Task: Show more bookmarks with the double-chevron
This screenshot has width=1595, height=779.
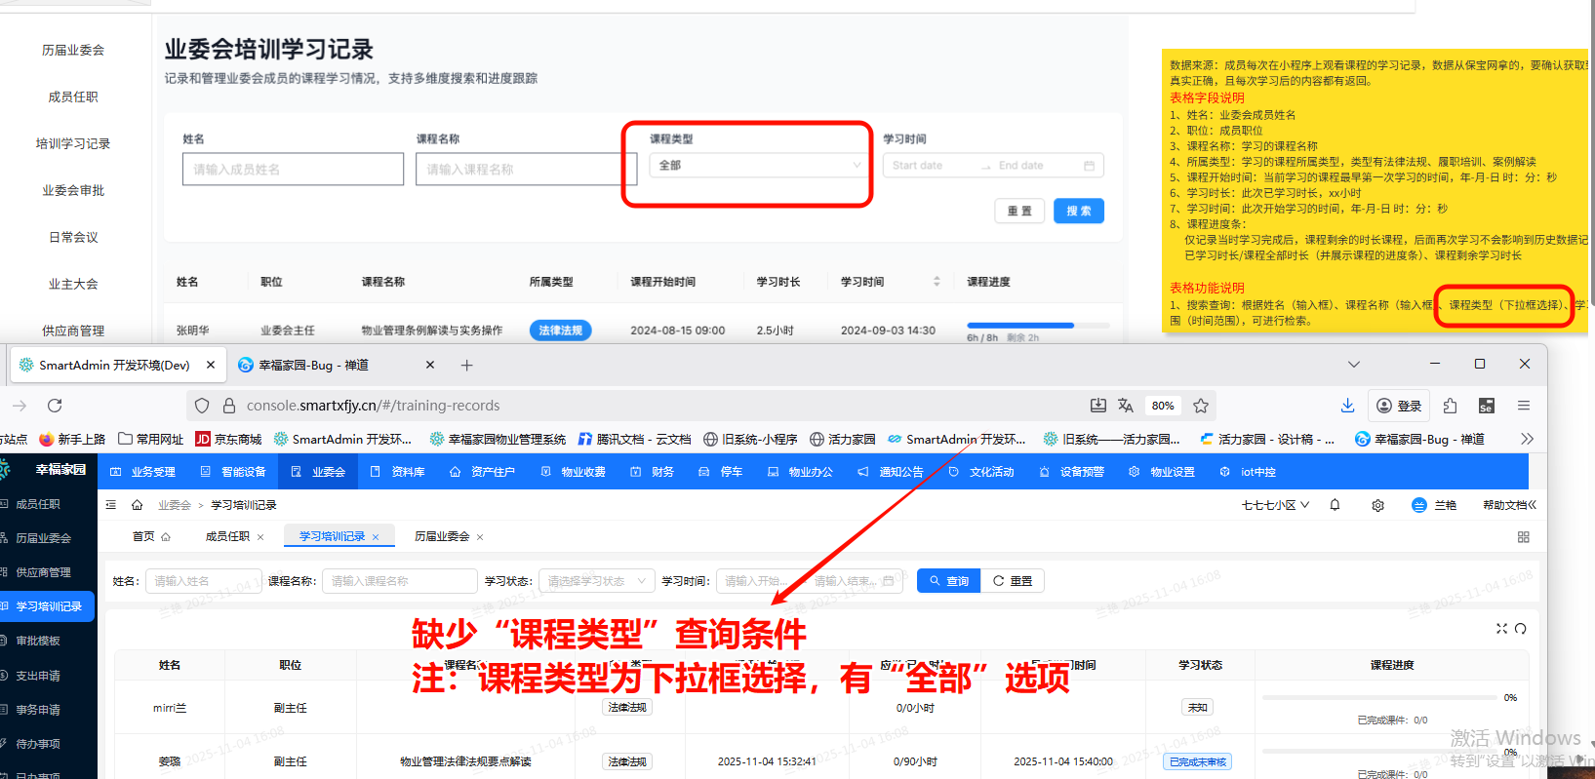Action: coord(1527,440)
